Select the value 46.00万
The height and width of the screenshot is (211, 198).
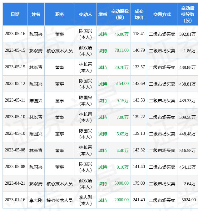click(x=121, y=34)
